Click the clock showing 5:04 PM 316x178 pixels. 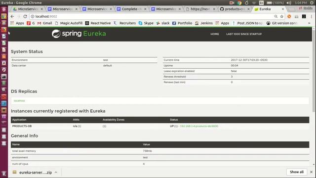(301, 3)
